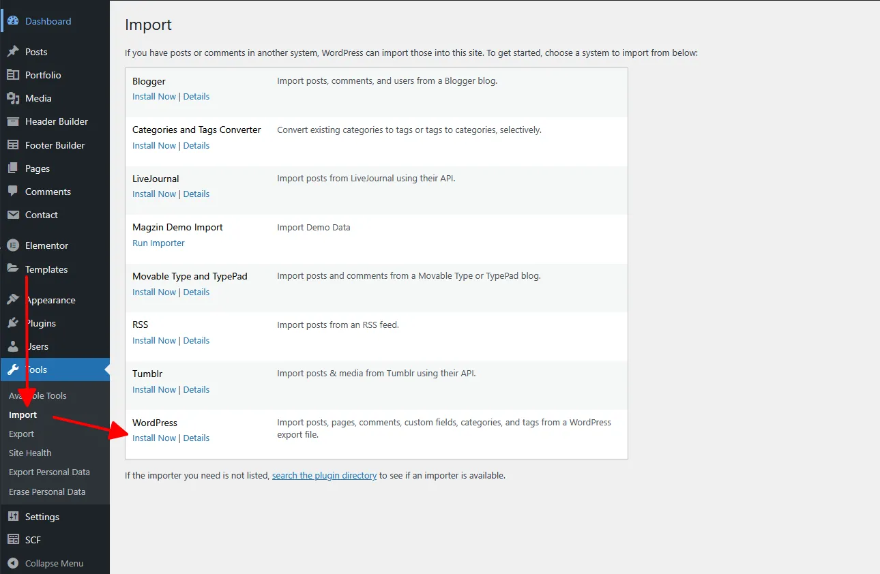Click the Comments speech bubble icon
The height and width of the screenshot is (574, 880).
13,192
